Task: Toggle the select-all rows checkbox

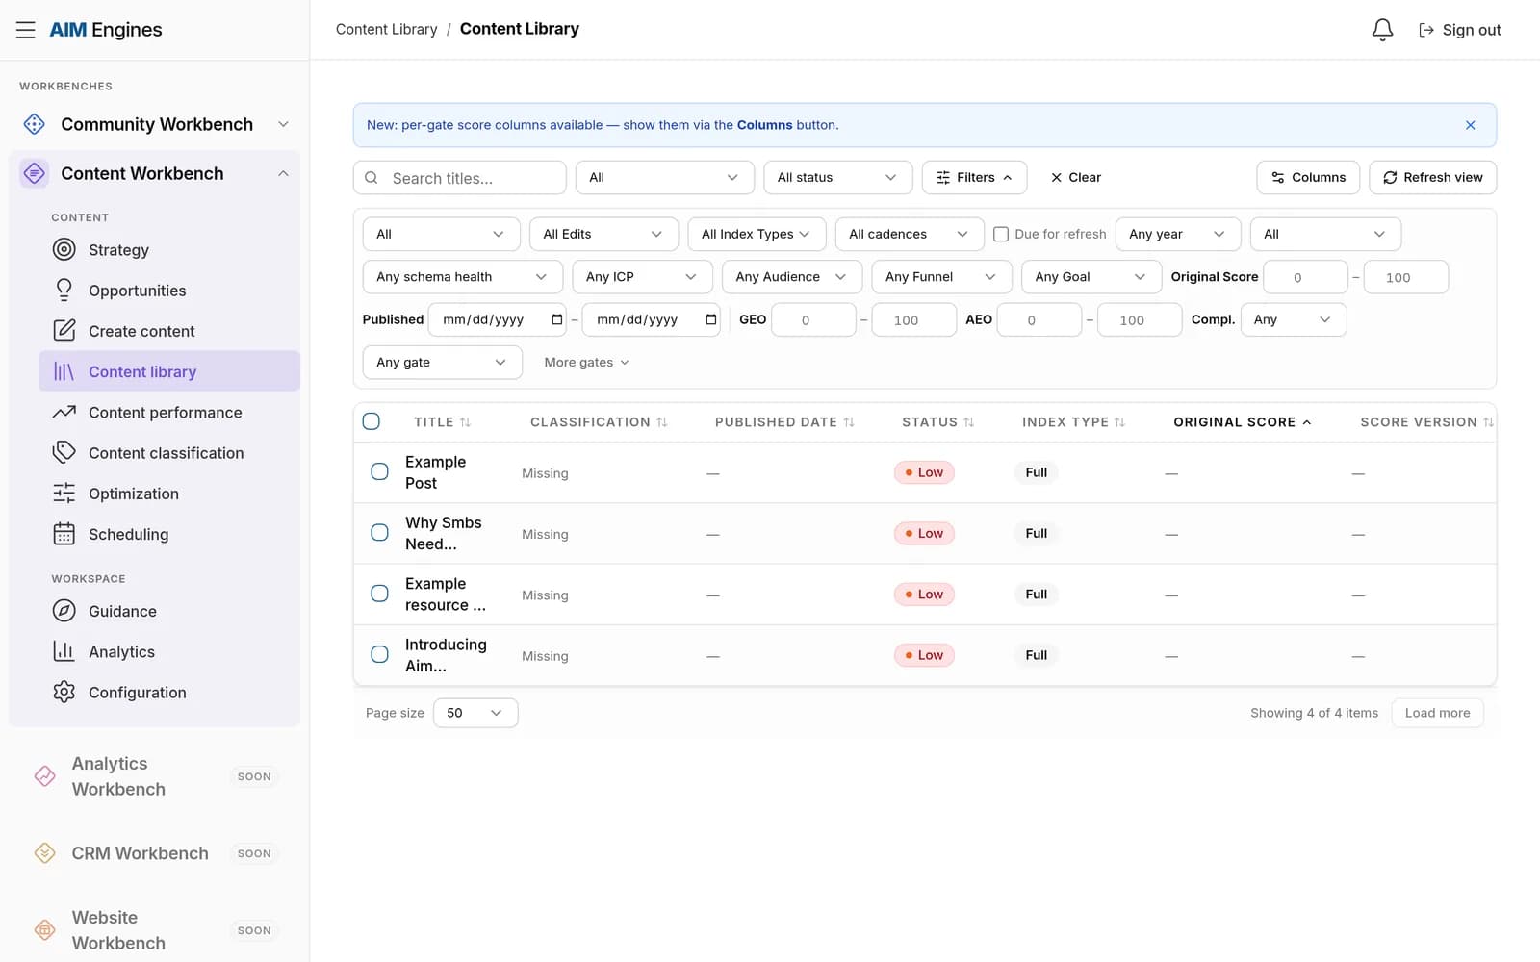Action: coord(372,421)
